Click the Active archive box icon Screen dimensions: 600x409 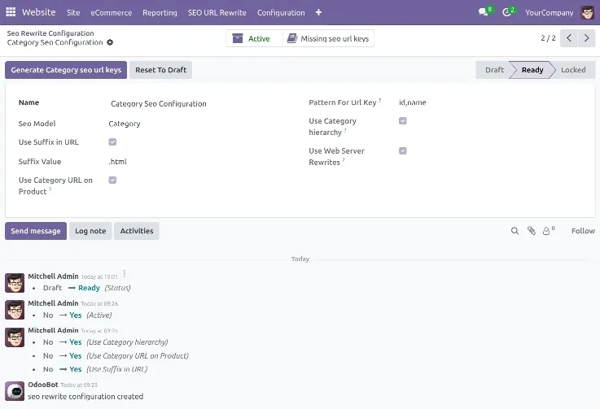pyautogui.click(x=238, y=38)
